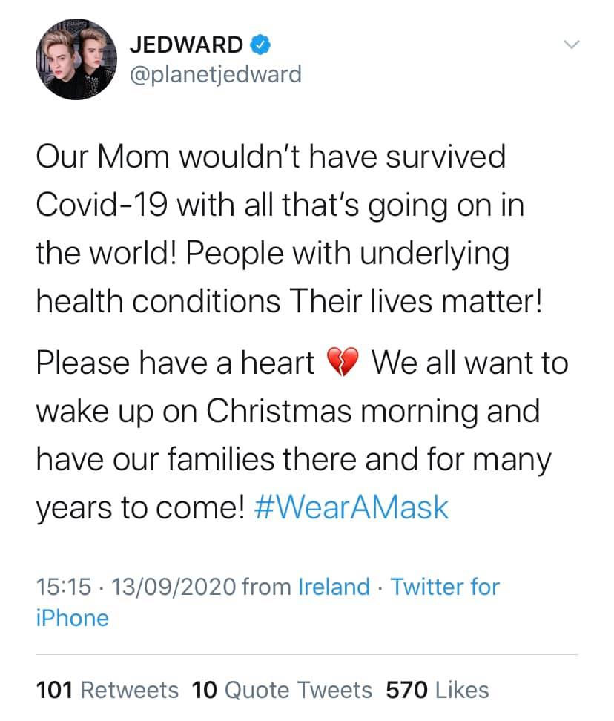View the 570 Likes list
Viewport: 614px width, 721px height.
438,690
